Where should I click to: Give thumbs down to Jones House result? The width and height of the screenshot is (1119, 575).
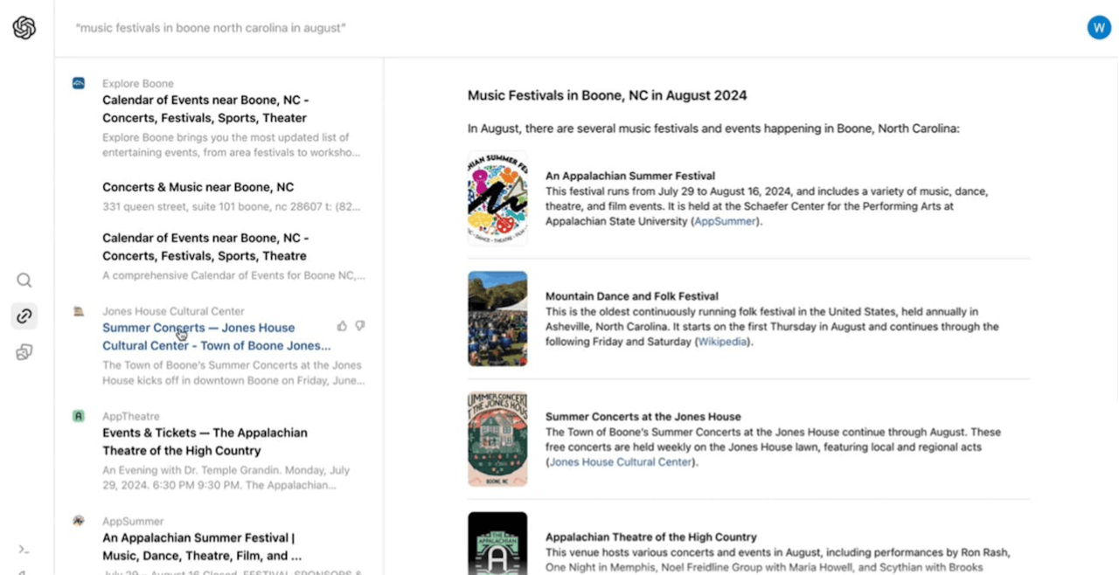point(359,326)
